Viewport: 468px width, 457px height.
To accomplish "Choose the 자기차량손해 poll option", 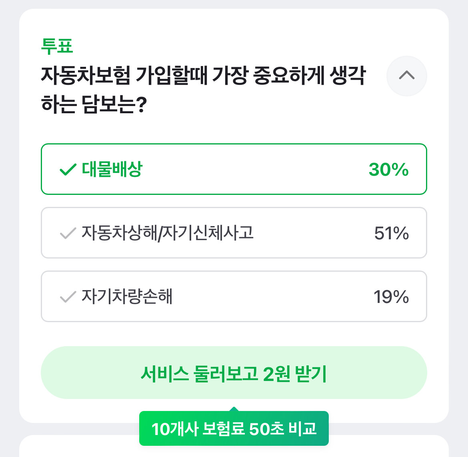I will [x=234, y=296].
